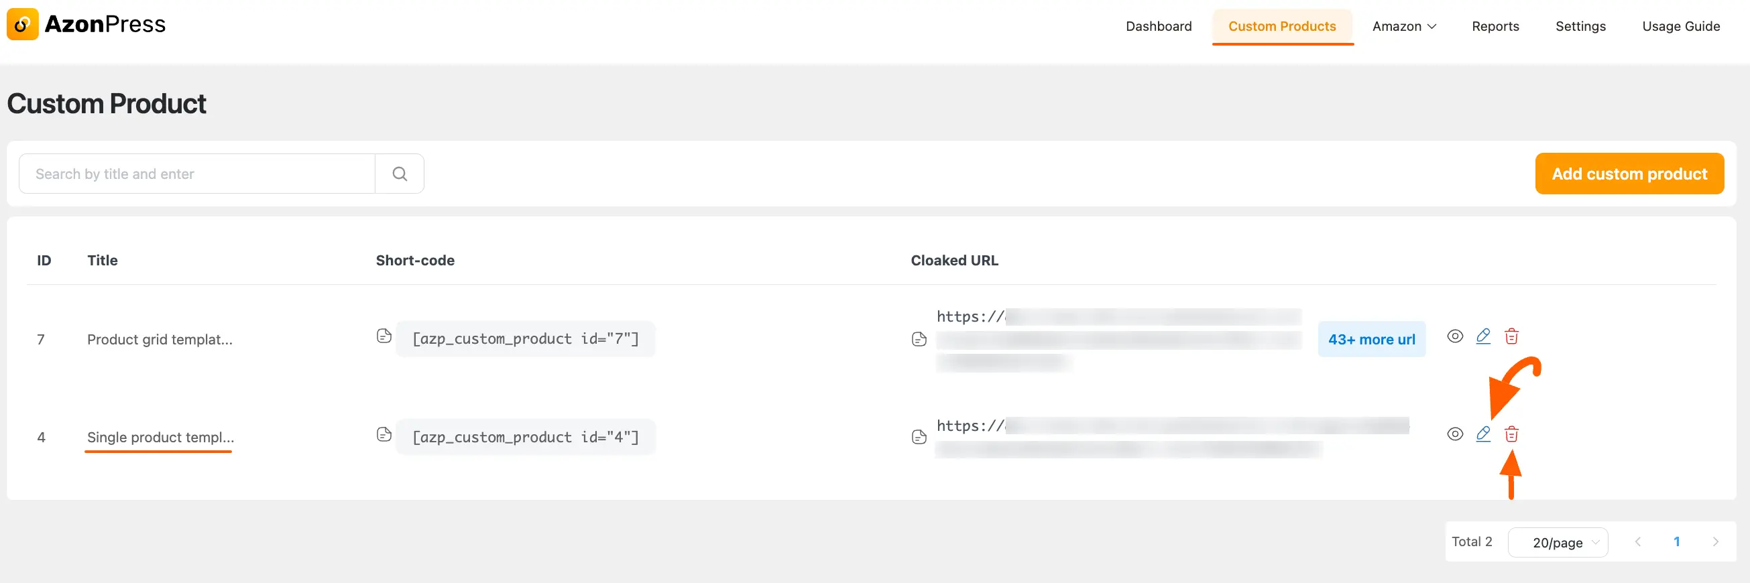Open the Dashboard tab
This screenshot has height=583, width=1750.
pos(1159,26)
